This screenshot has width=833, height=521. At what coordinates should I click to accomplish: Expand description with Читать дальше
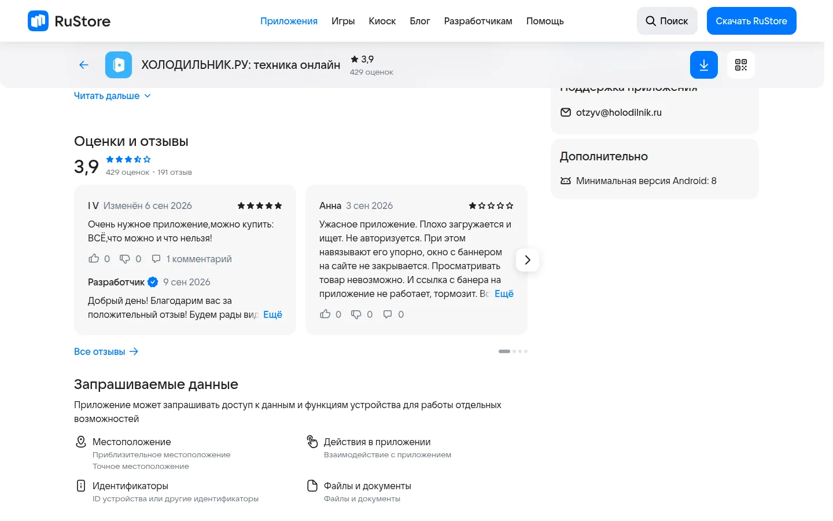pos(112,96)
